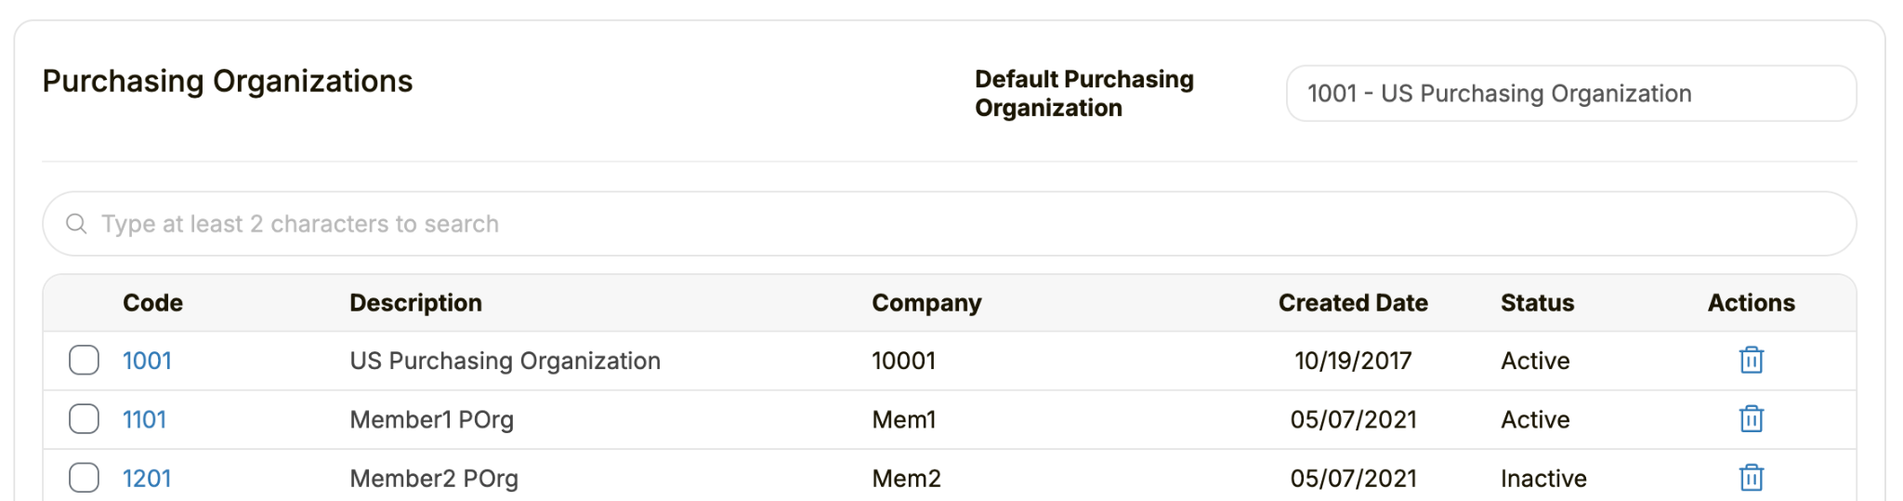Sort by the Code column header

(x=152, y=303)
